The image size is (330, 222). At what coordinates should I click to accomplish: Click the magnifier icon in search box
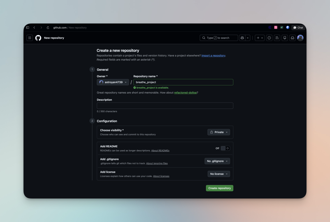click(x=204, y=38)
